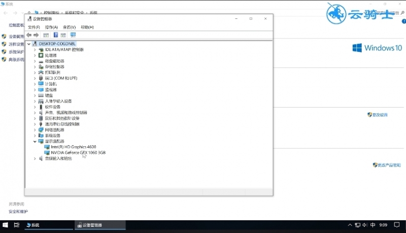Select the DESKTOP-COGDN8L computer name
The height and width of the screenshot is (233, 406).
(57, 44)
